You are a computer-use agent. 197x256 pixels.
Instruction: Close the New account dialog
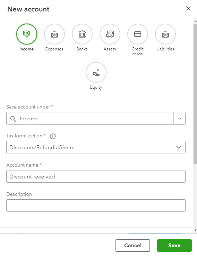[x=188, y=8]
